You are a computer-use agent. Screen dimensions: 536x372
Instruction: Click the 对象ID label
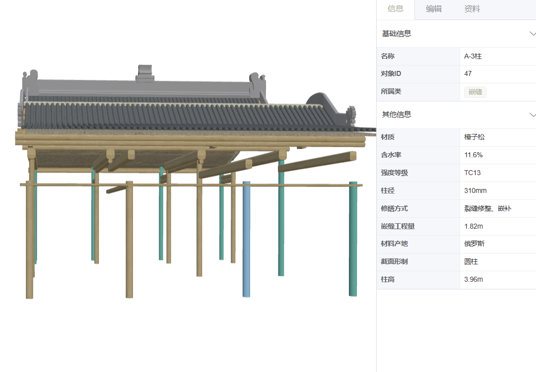point(391,73)
